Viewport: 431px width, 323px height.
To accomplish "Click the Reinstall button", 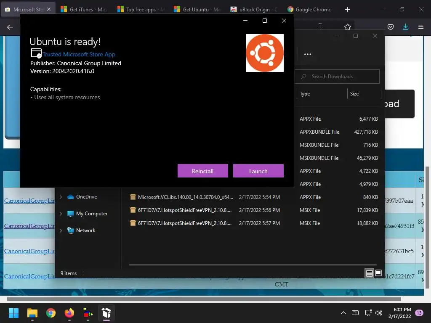I will point(202,171).
